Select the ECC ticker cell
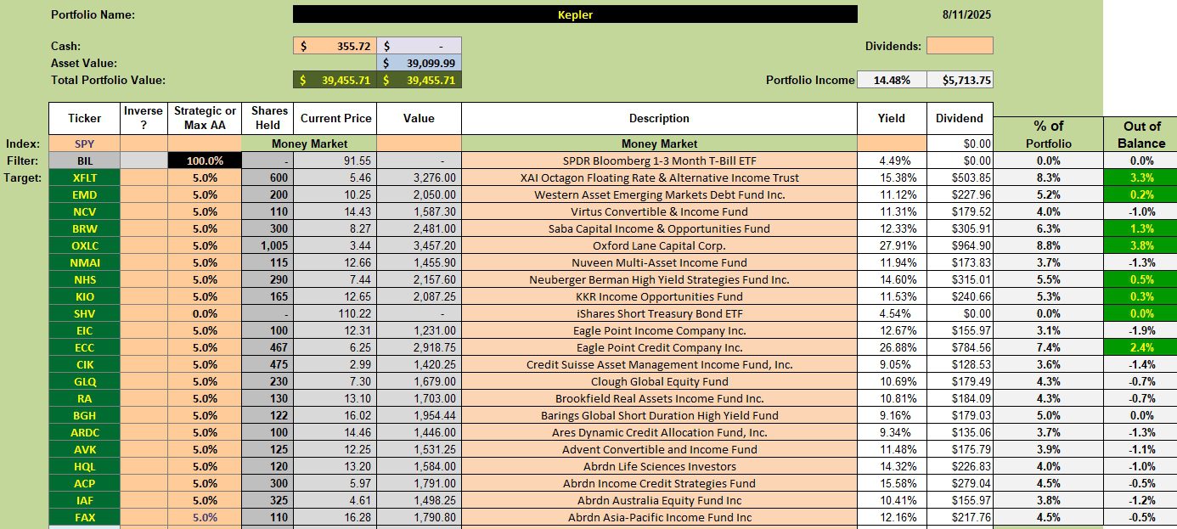The image size is (1177, 529). [x=84, y=347]
